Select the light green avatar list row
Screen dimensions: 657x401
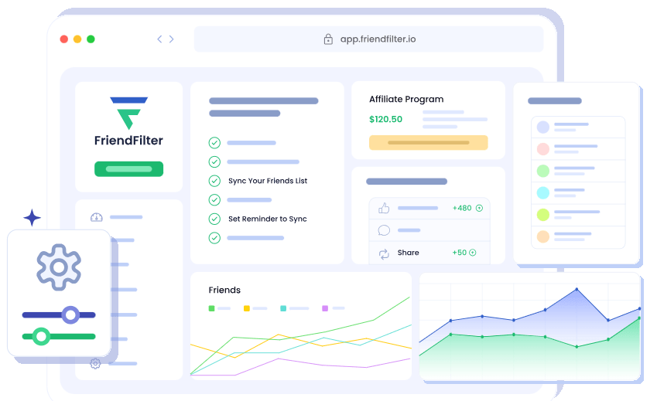(x=578, y=171)
